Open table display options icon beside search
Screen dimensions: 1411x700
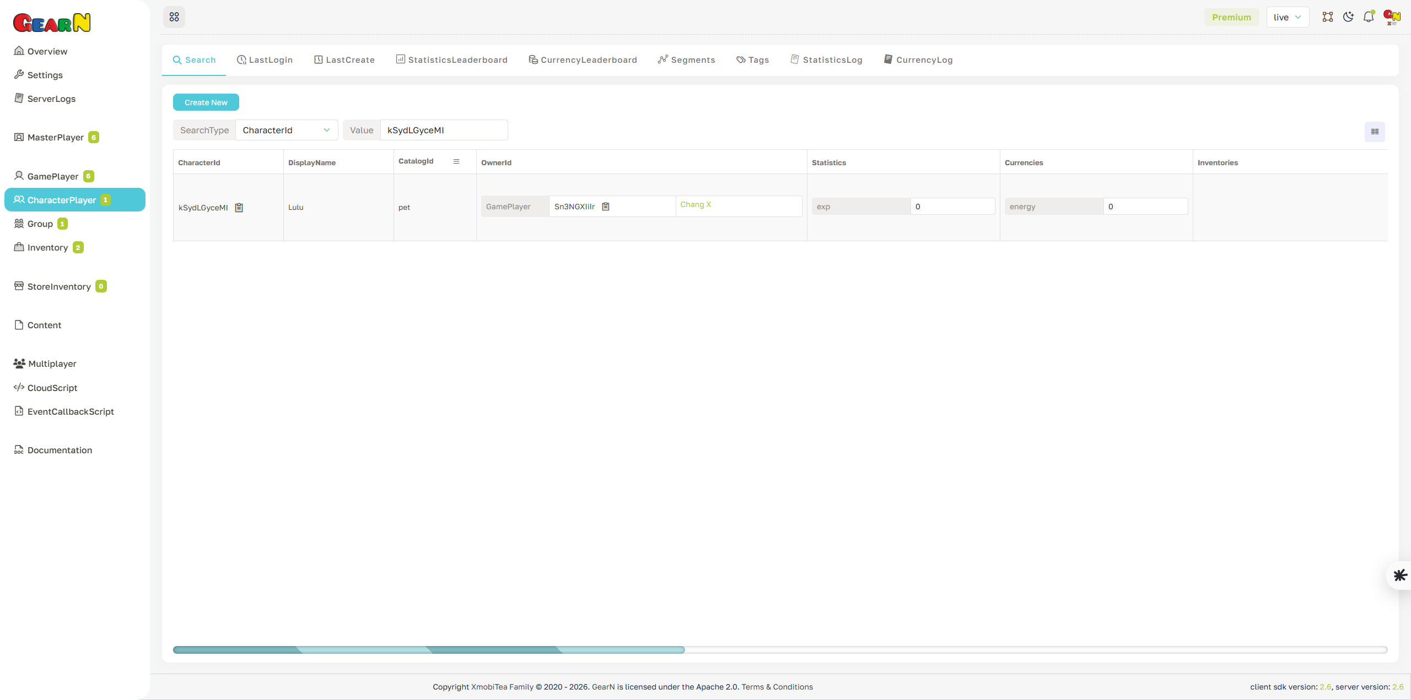1375,132
